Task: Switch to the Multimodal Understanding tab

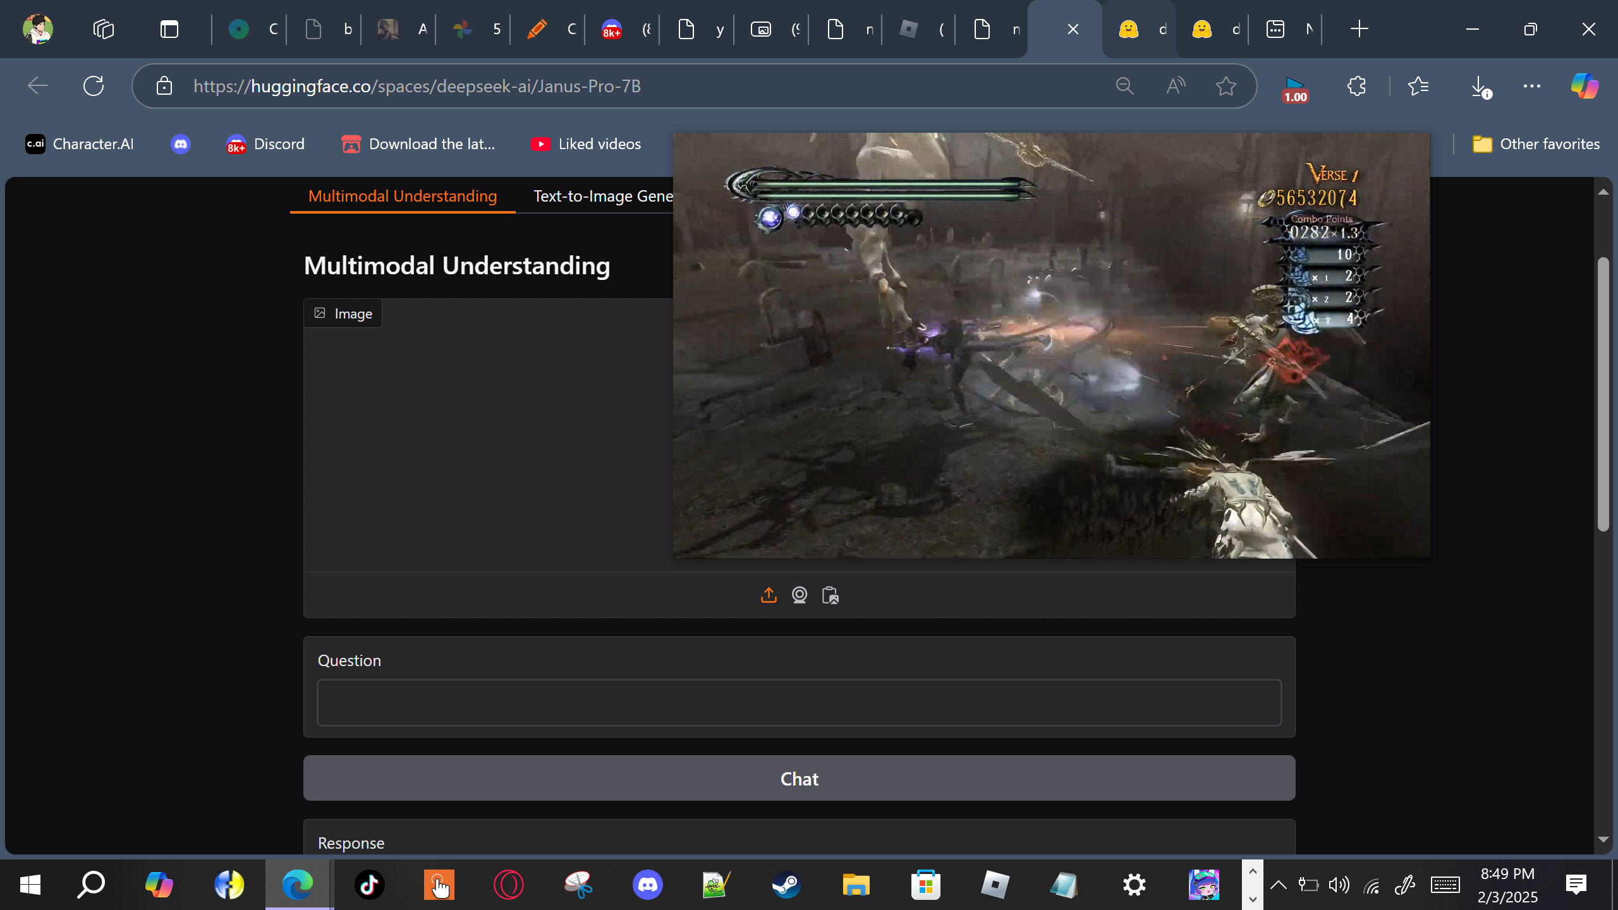Action: click(403, 196)
